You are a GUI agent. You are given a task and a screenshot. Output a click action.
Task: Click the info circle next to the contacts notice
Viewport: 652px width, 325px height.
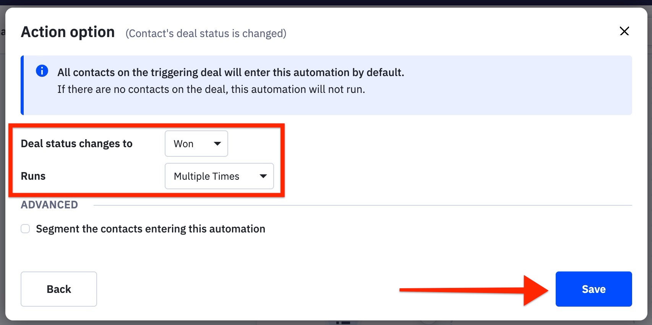[x=42, y=71]
